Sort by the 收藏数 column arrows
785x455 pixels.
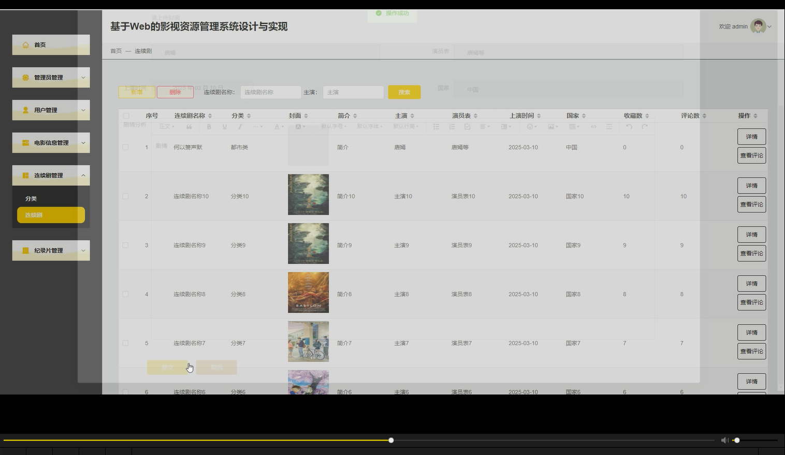click(x=647, y=116)
